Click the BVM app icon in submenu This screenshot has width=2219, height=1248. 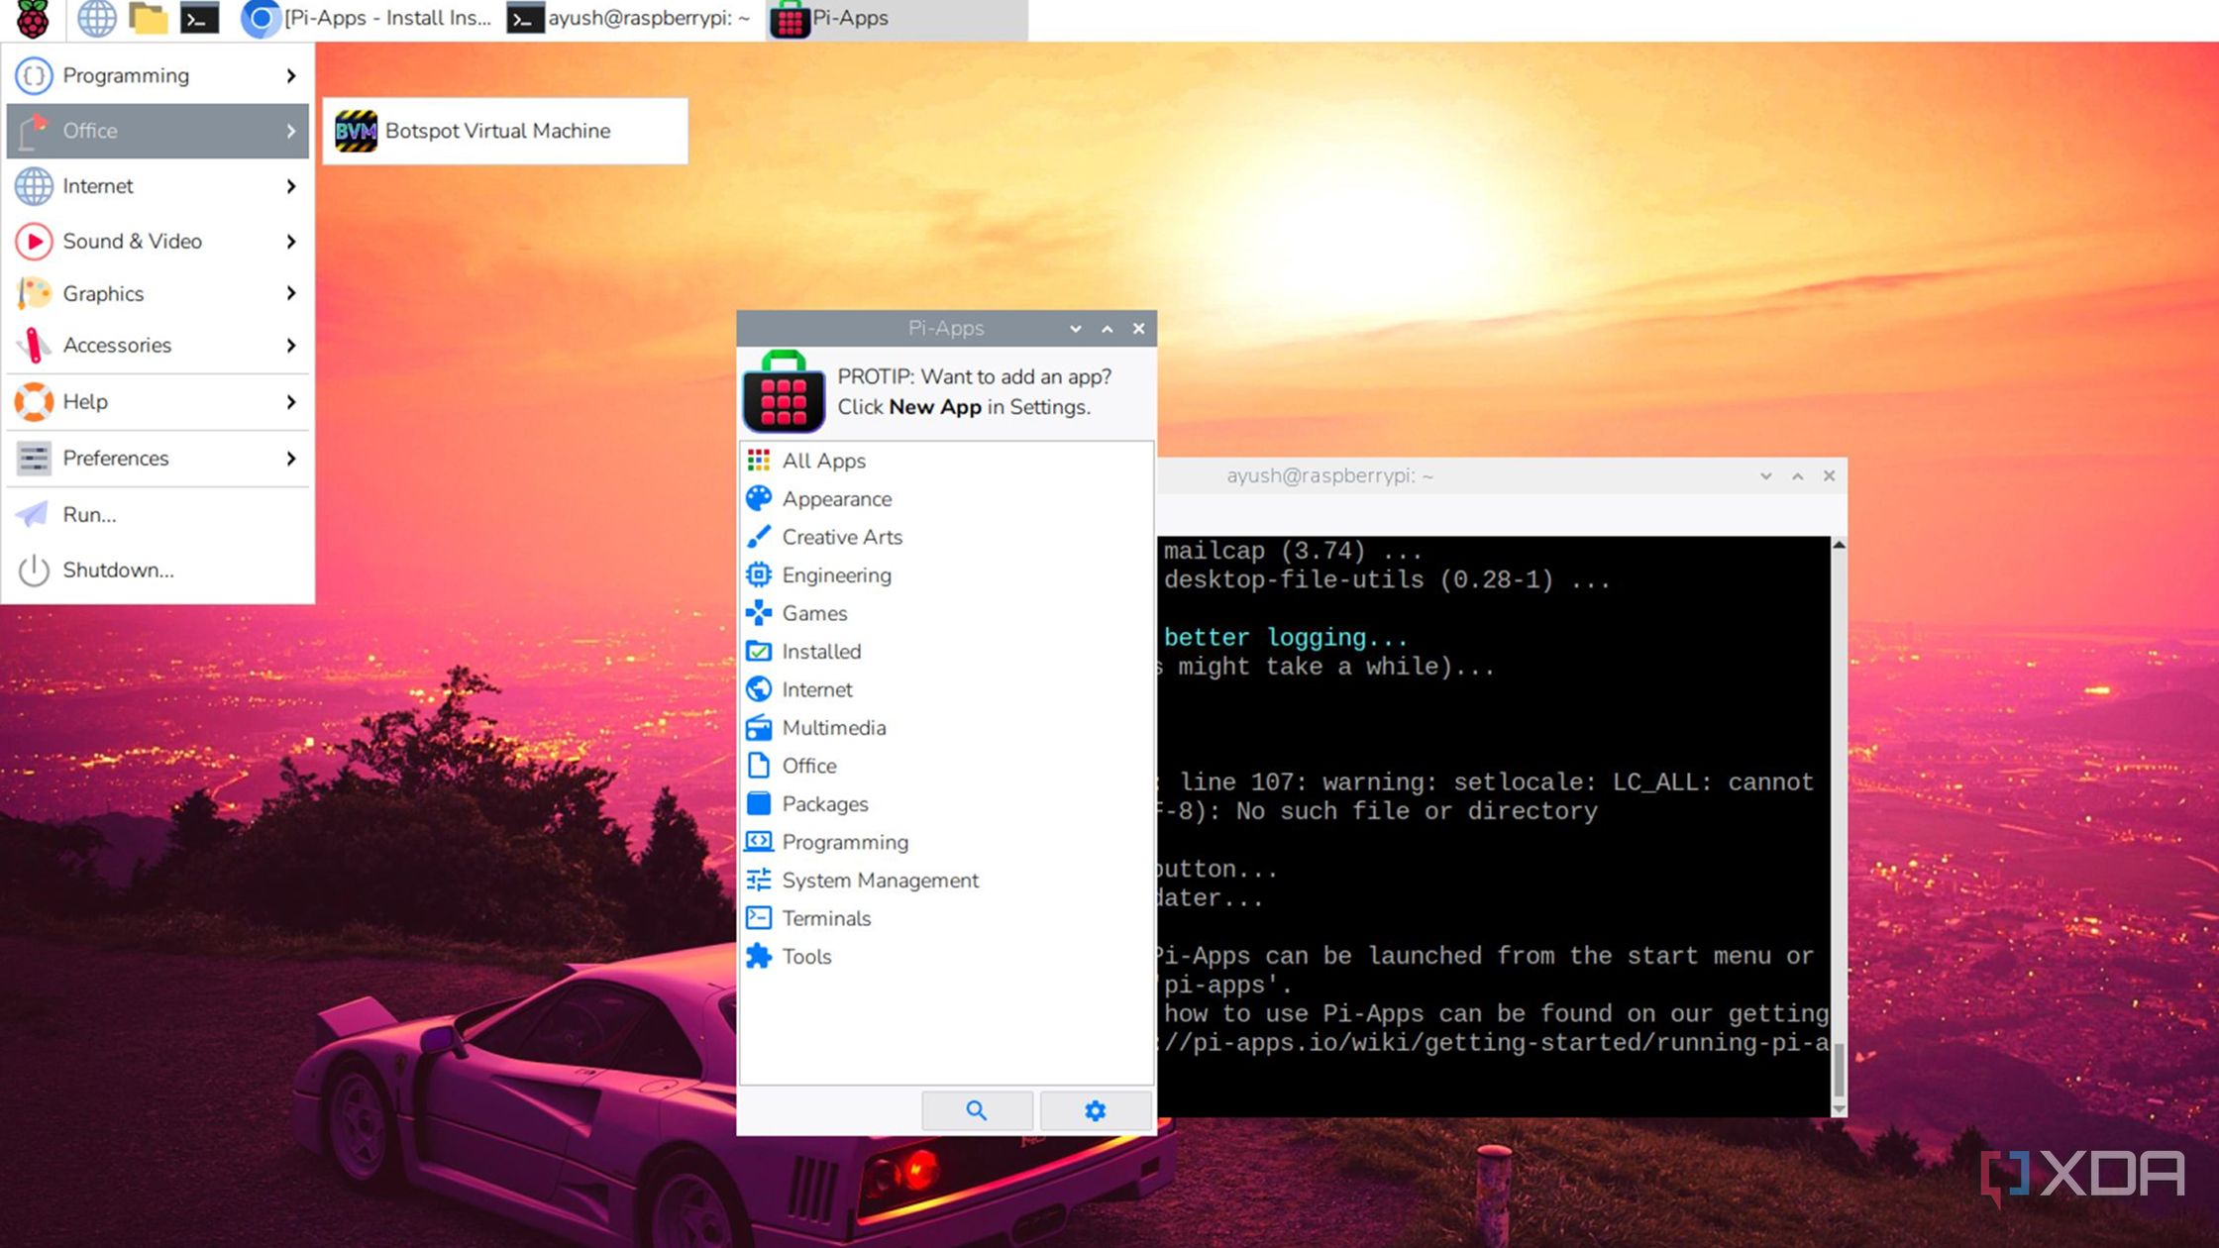click(356, 131)
